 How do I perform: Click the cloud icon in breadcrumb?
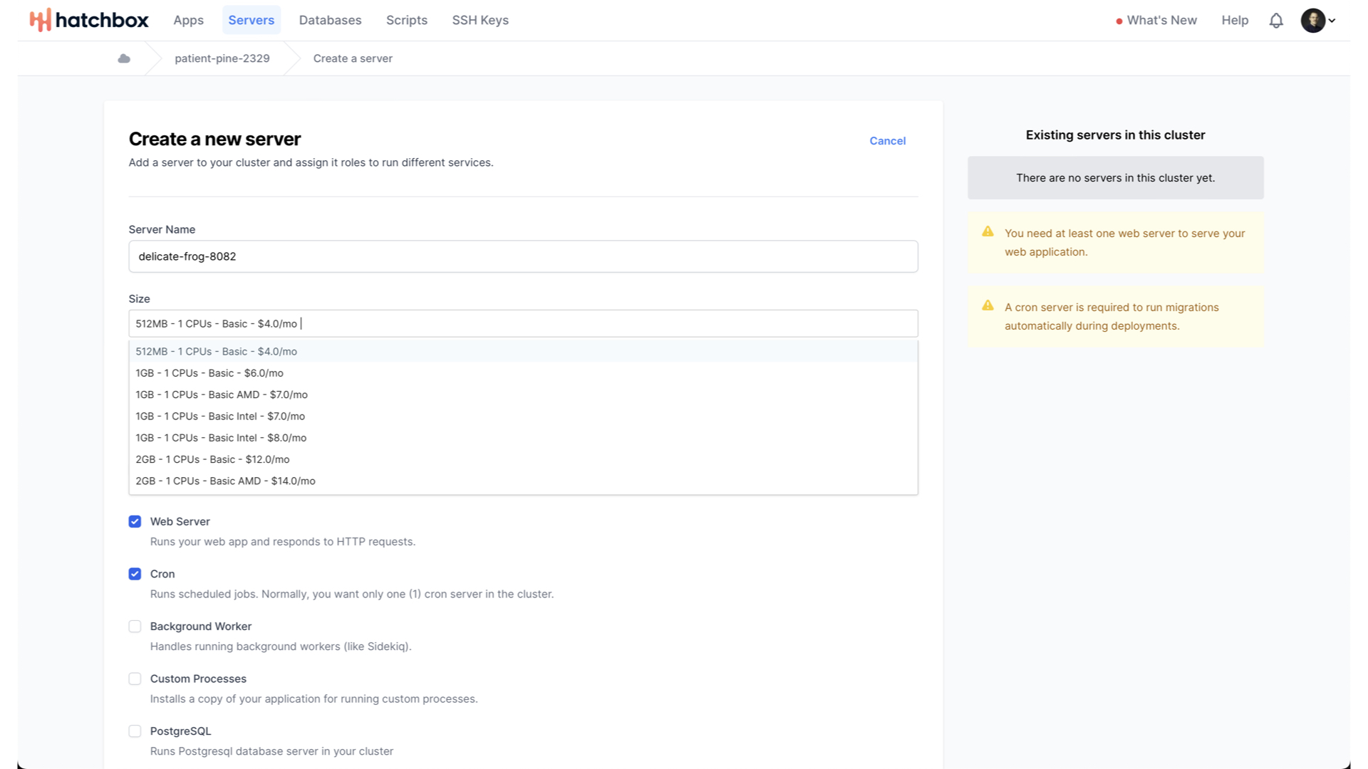[124, 58]
